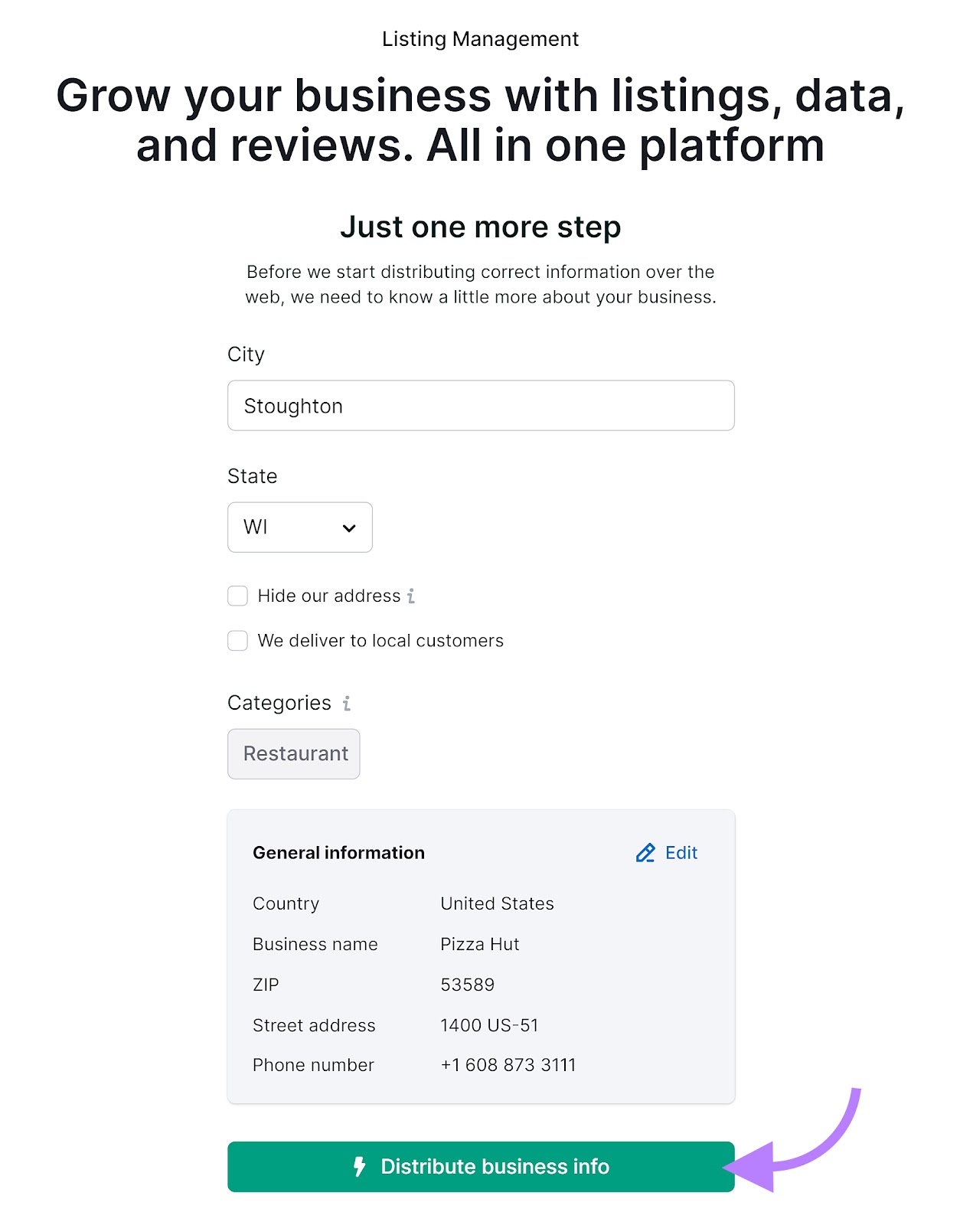Open the info tooltip beside Hide our address
The image size is (960, 1225).
click(x=412, y=596)
